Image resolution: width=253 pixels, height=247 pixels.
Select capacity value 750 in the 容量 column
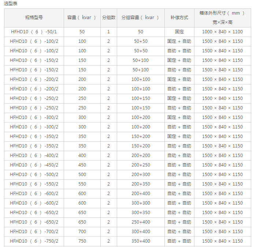[x=82, y=241]
